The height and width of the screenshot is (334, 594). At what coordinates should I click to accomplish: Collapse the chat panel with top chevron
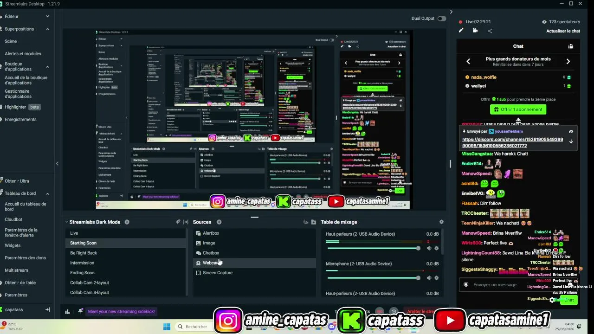pyautogui.click(x=451, y=12)
